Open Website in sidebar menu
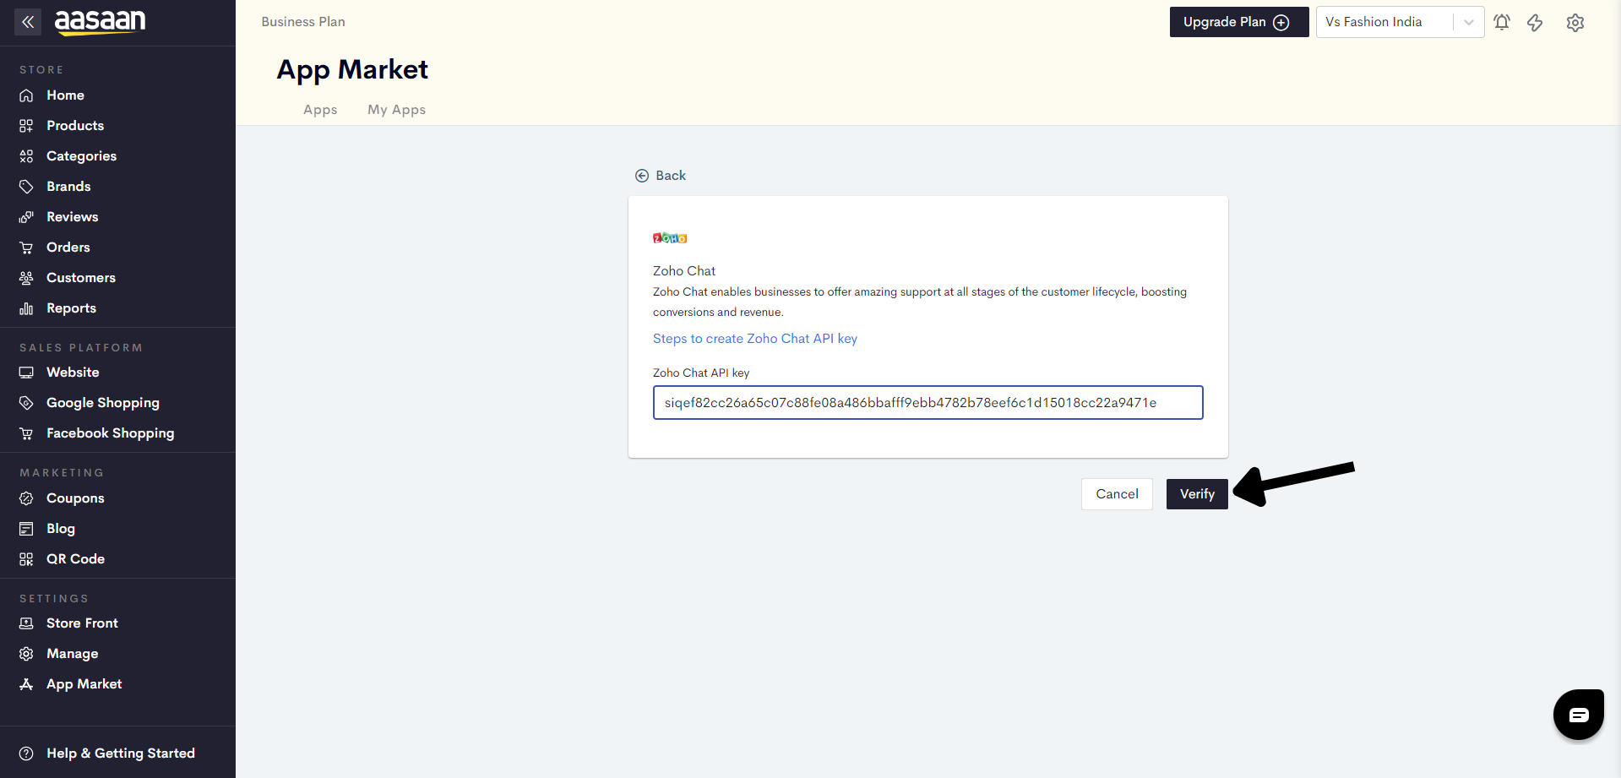 (x=73, y=373)
